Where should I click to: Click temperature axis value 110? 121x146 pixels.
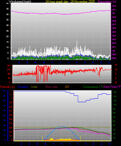coord(115,101)
